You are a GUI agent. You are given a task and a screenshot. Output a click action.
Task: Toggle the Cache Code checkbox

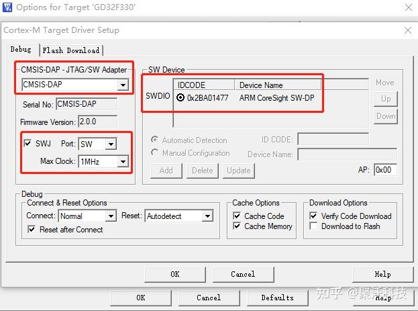tap(237, 216)
